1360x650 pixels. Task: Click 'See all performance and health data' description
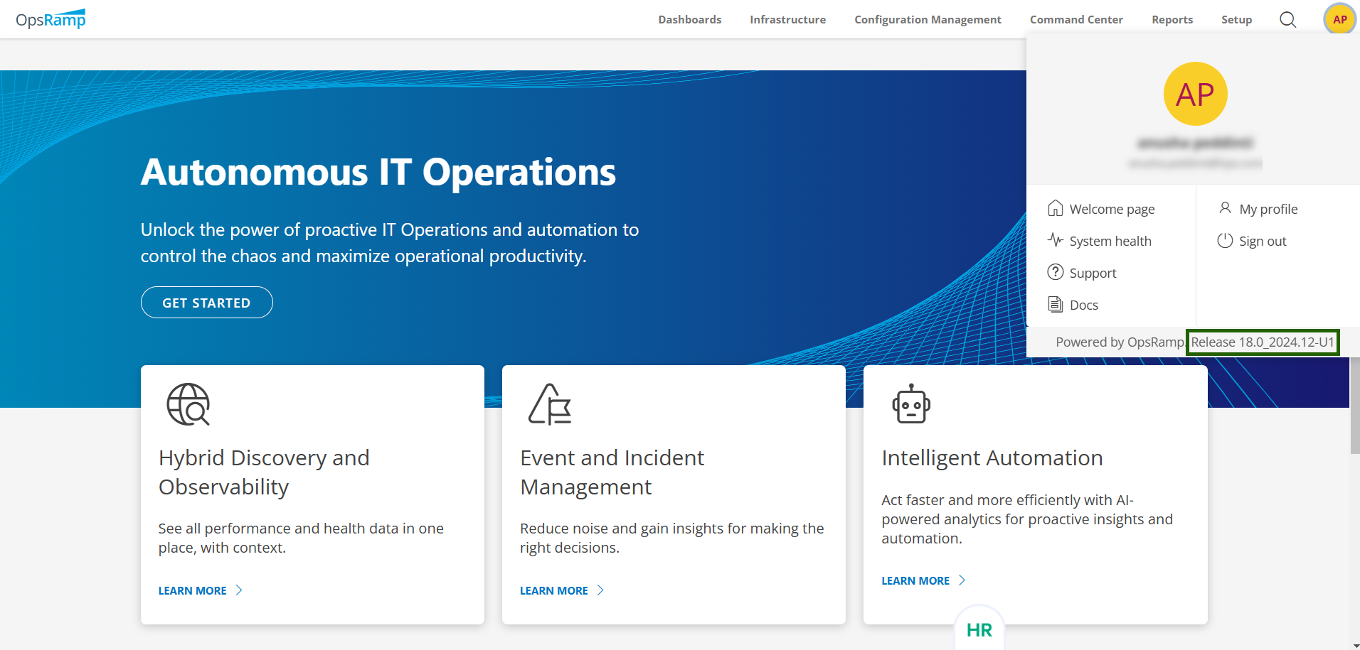click(301, 538)
